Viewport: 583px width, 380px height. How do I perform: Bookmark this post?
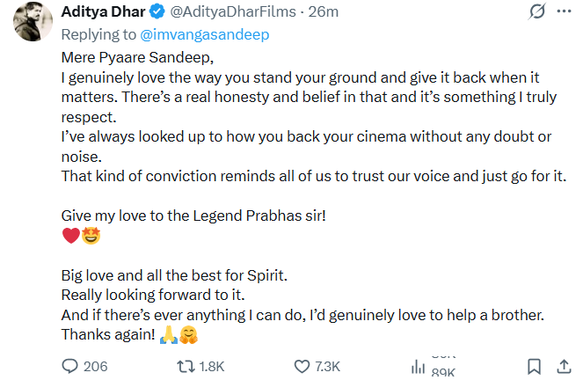pos(534,366)
